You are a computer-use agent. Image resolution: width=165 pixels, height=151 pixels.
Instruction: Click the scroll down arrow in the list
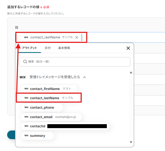pos(131,142)
